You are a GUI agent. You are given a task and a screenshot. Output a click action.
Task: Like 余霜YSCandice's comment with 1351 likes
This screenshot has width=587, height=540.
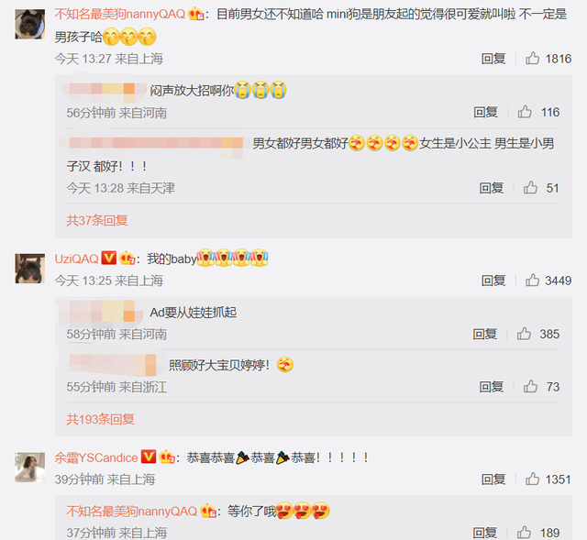coord(532,479)
